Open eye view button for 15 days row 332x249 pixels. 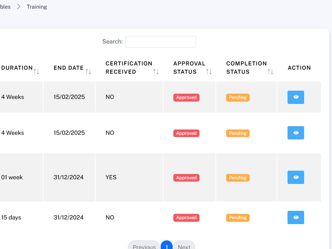295,217
